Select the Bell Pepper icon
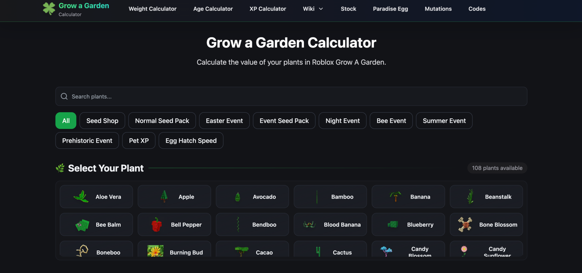582x273 pixels. click(155, 225)
